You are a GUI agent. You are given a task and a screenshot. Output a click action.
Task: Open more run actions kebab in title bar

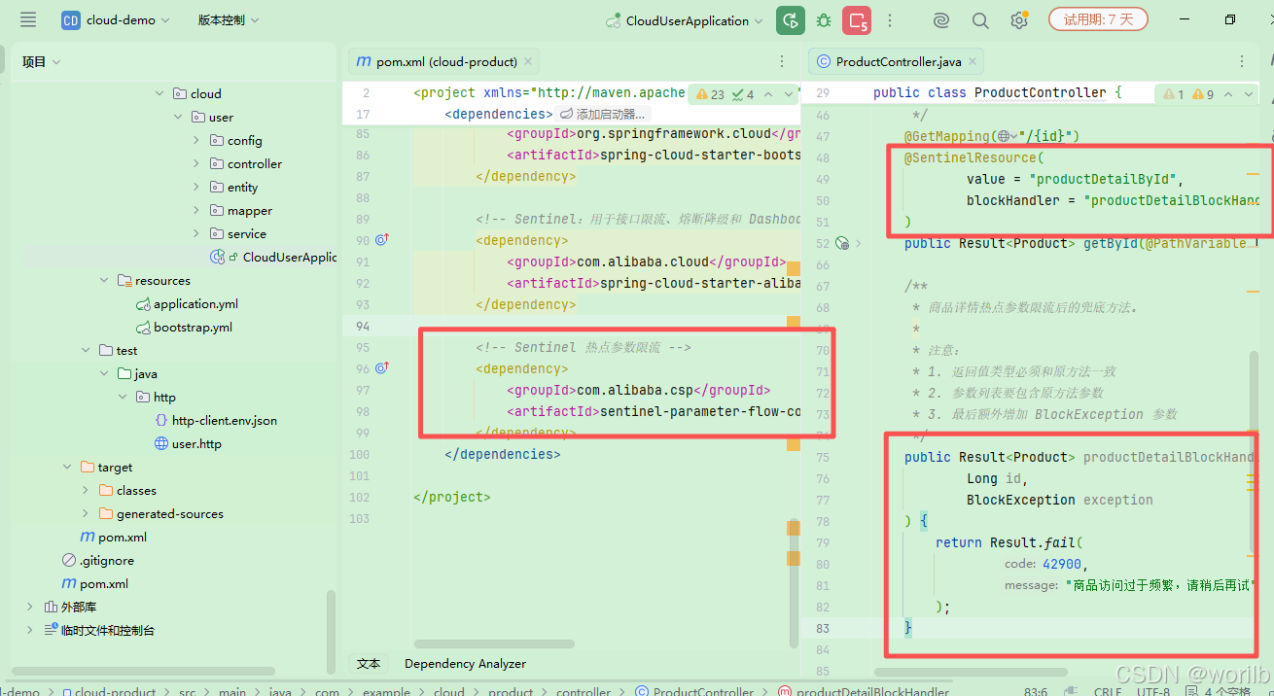point(890,20)
